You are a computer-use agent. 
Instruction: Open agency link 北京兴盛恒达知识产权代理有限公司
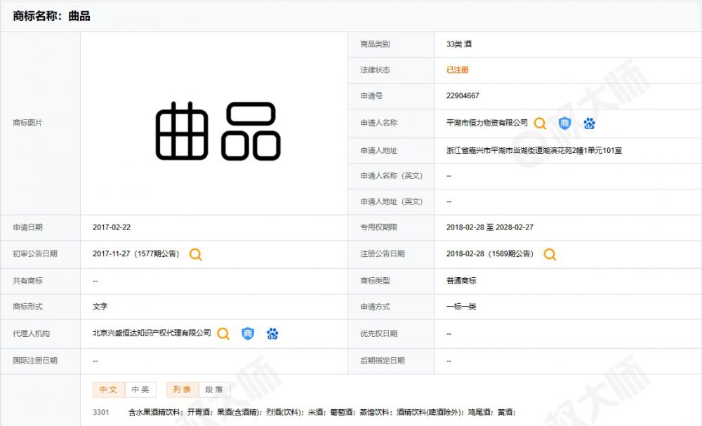click(152, 333)
